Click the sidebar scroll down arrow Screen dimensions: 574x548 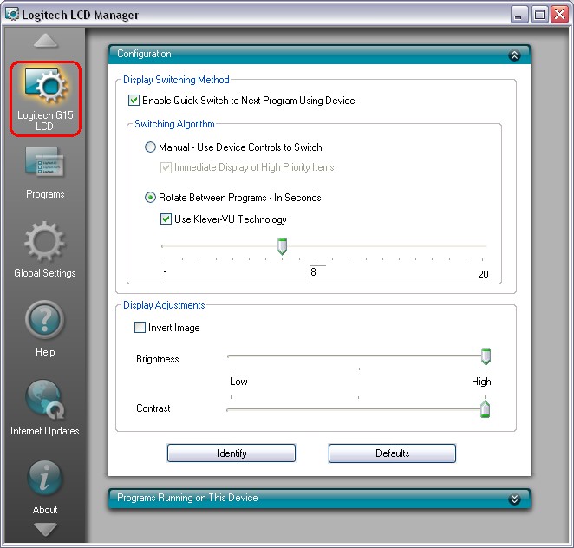tap(45, 529)
